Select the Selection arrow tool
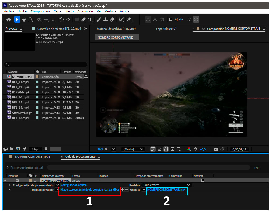Viewport: 271px width, 214px height. tap(17, 19)
